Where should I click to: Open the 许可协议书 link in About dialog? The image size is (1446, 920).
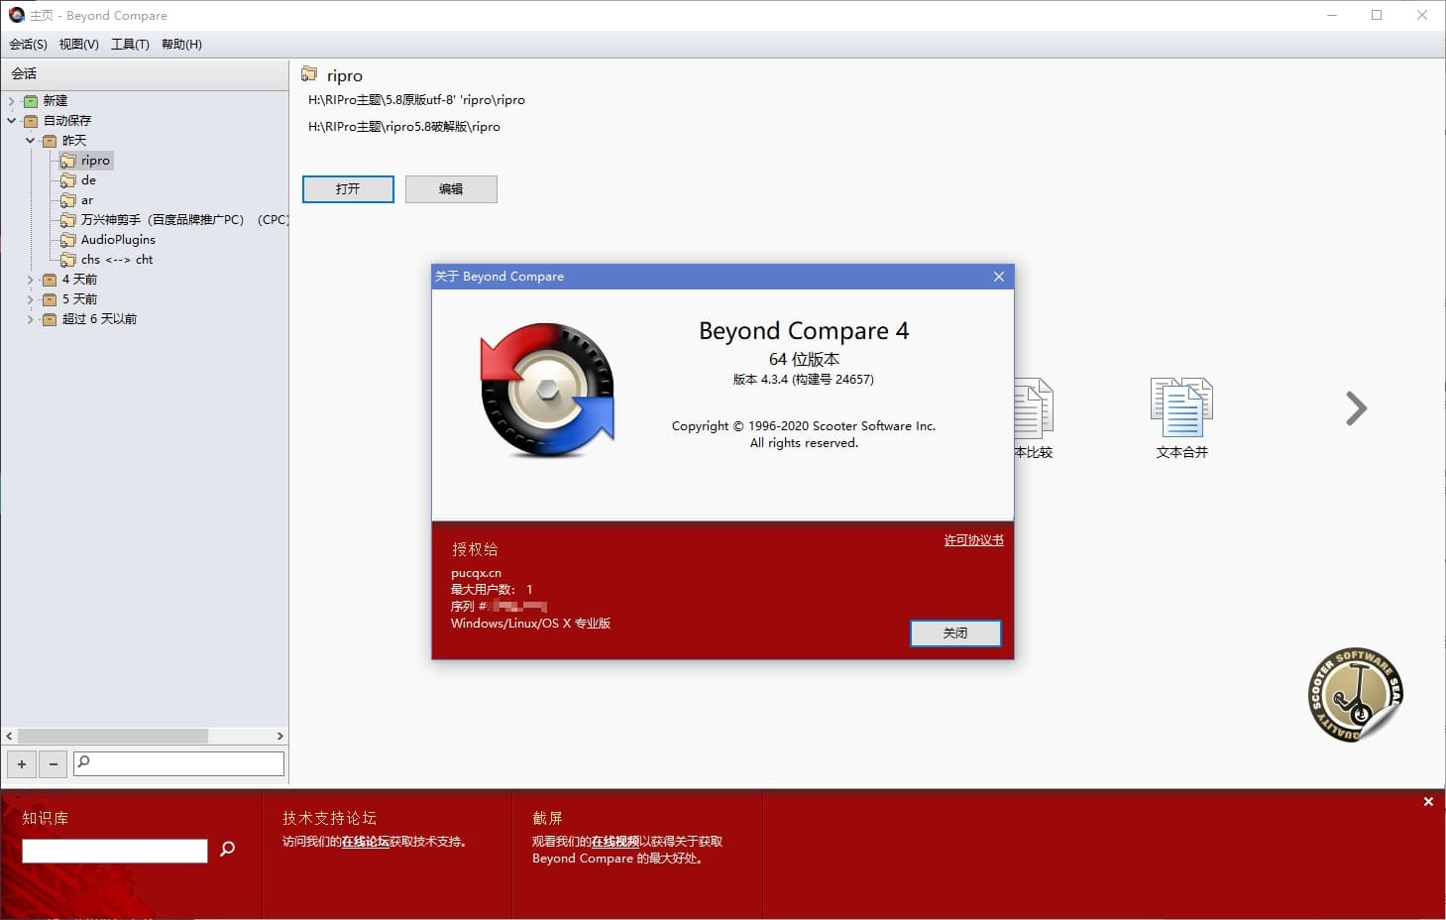point(972,539)
